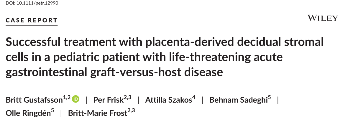Click the article title first line
The image size is (340, 124).
[x=165, y=42]
